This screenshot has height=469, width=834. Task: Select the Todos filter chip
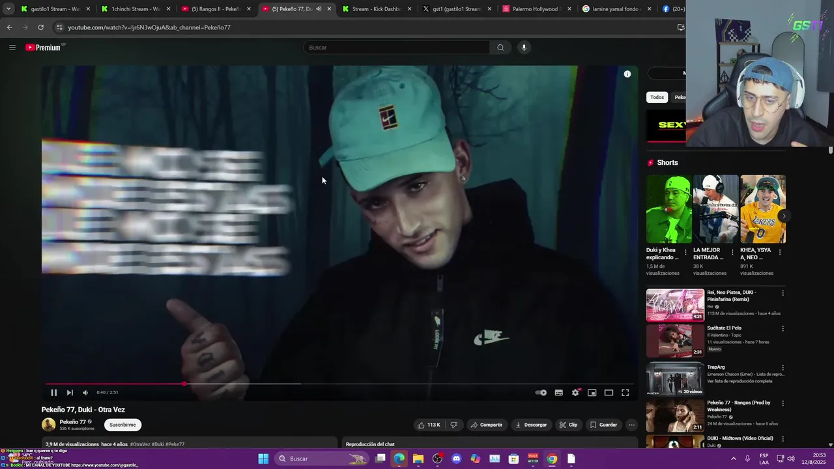[657, 97]
